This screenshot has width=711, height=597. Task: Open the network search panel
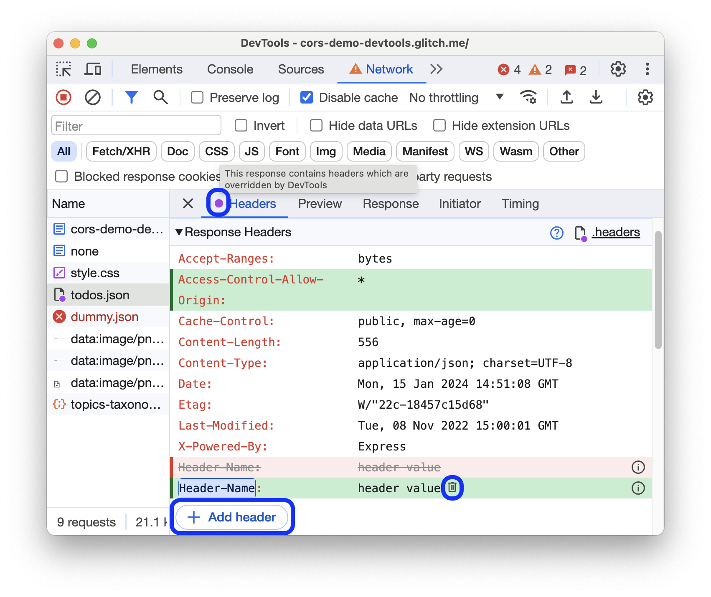[160, 97]
